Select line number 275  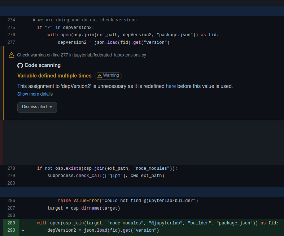pyautogui.click(x=11, y=28)
